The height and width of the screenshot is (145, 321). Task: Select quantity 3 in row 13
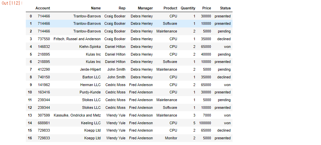tap(194, 115)
